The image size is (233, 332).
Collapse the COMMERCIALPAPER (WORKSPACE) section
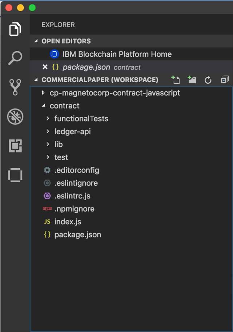click(x=36, y=80)
